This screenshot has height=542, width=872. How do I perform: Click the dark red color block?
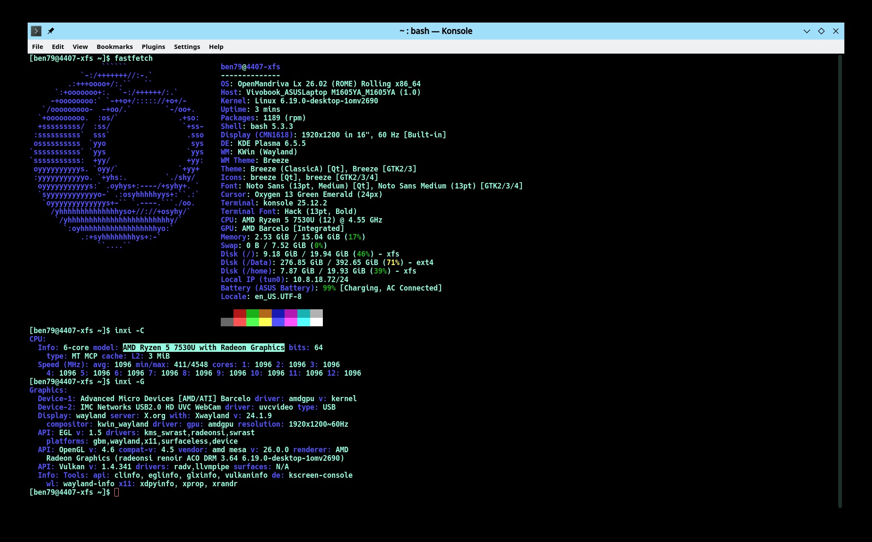[x=240, y=314]
